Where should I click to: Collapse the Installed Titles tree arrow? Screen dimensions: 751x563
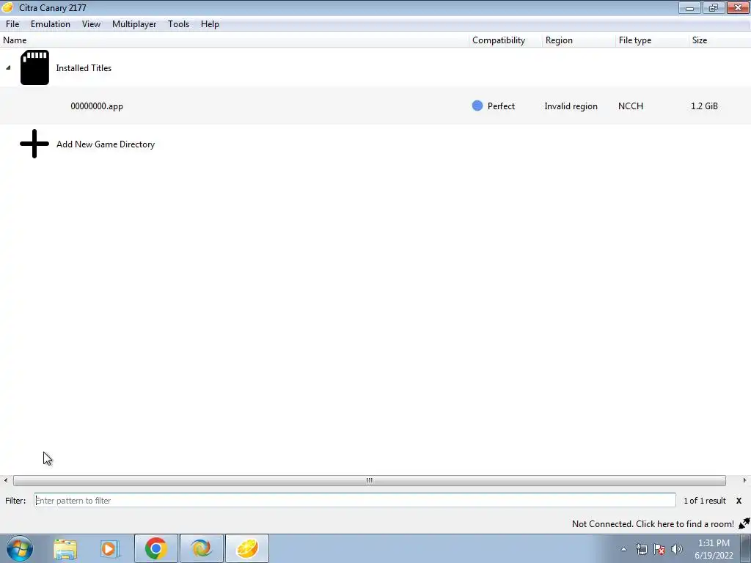(8, 67)
